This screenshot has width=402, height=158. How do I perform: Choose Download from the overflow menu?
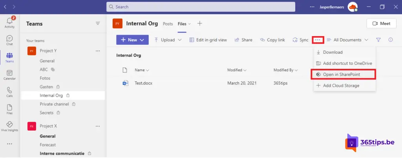click(333, 52)
